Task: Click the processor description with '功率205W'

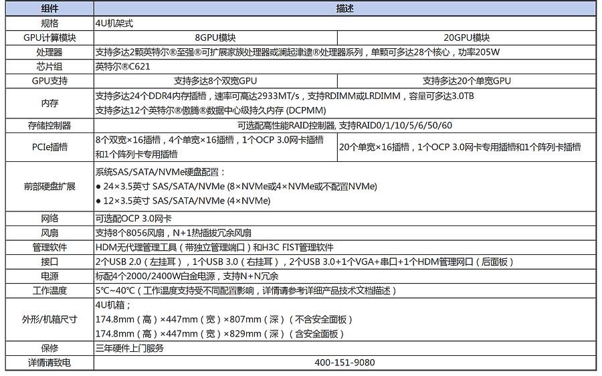Action: tap(298, 52)
